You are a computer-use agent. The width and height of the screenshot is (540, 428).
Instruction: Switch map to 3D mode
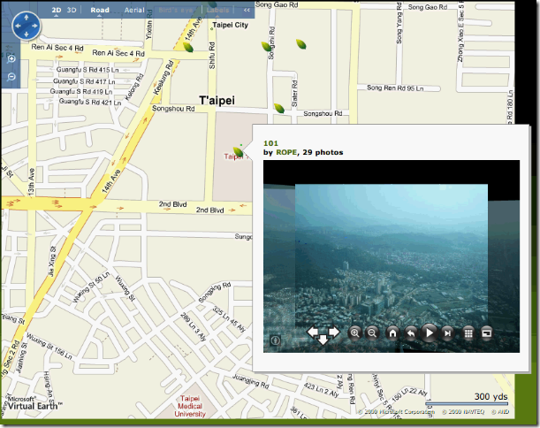pyautogui.click(x=72, y=10)
